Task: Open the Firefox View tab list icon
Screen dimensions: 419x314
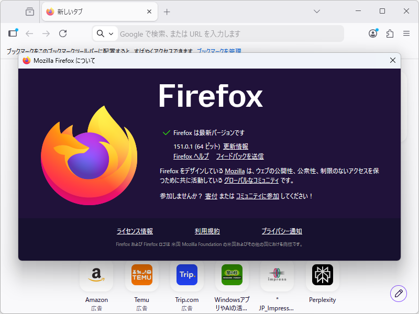Action: (30, 12)
